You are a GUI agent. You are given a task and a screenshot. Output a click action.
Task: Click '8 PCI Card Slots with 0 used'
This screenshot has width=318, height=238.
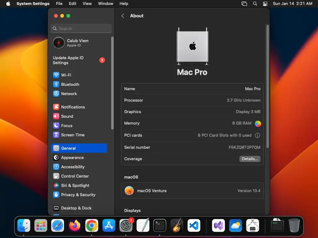pyautogui.click(x=225, y=135)
